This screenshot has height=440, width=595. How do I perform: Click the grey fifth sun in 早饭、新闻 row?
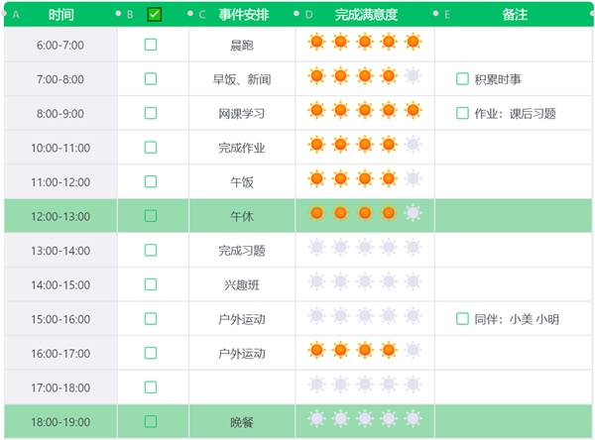coord(413,76)
